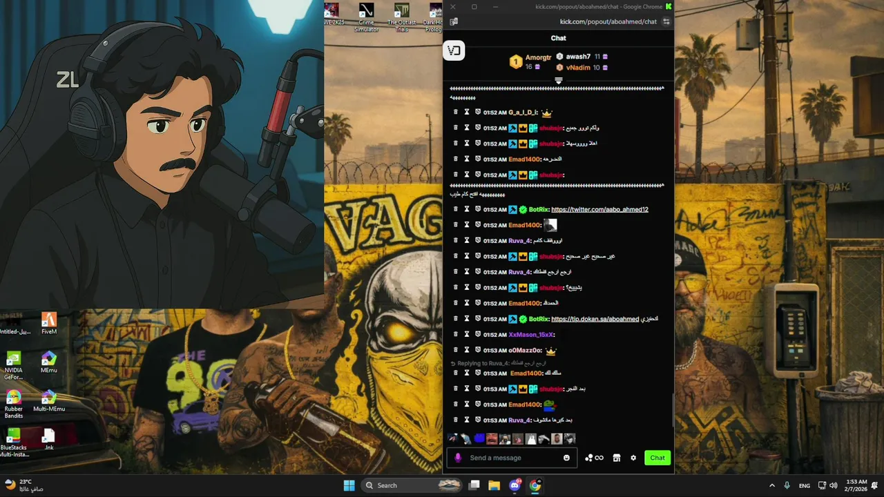This screenshot has width=884, height=497.
Task: Open Task View on taskbar
Action: (x=474, y=485)
